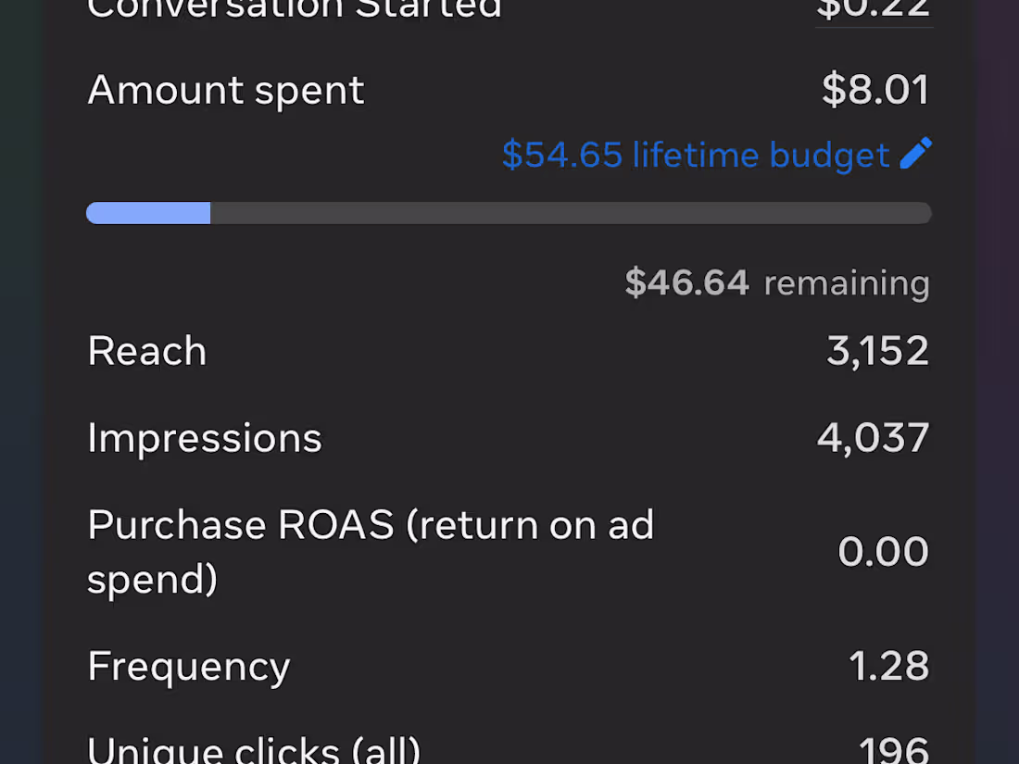The height and width of the screenshot is (764, 1019).
Task: Click the 3,152 reach value
Action: [877, 351]
